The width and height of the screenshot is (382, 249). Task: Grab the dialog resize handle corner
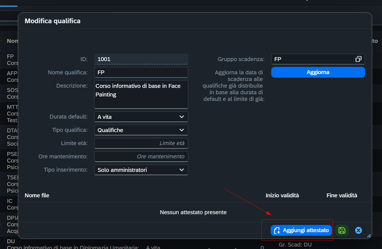(x=369, y=236)
